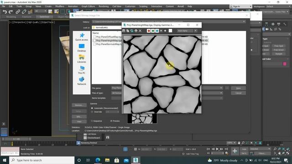Open Desktop in the file dialog sidebar
292x164 pixels.
pos(82,48)
